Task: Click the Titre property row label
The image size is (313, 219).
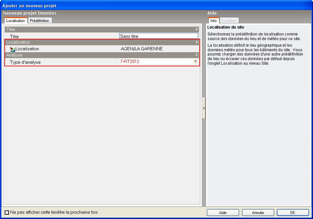Action: click(14, 37)
